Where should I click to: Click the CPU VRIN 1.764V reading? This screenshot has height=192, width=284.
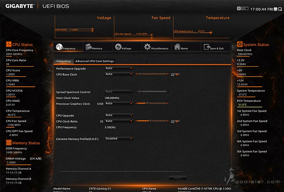click(x=11, y=84)
